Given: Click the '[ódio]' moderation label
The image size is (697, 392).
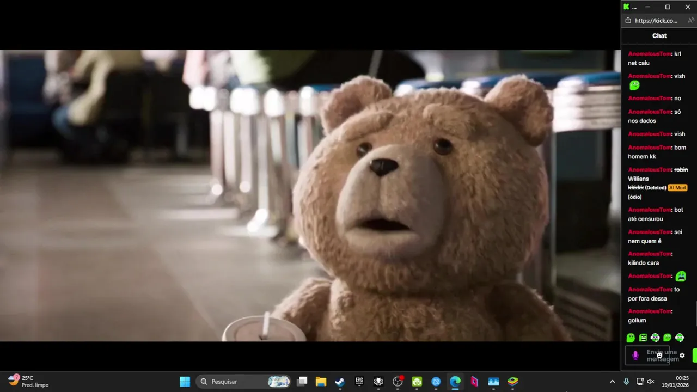Looking at the screenshot, I should pos(635,197).
